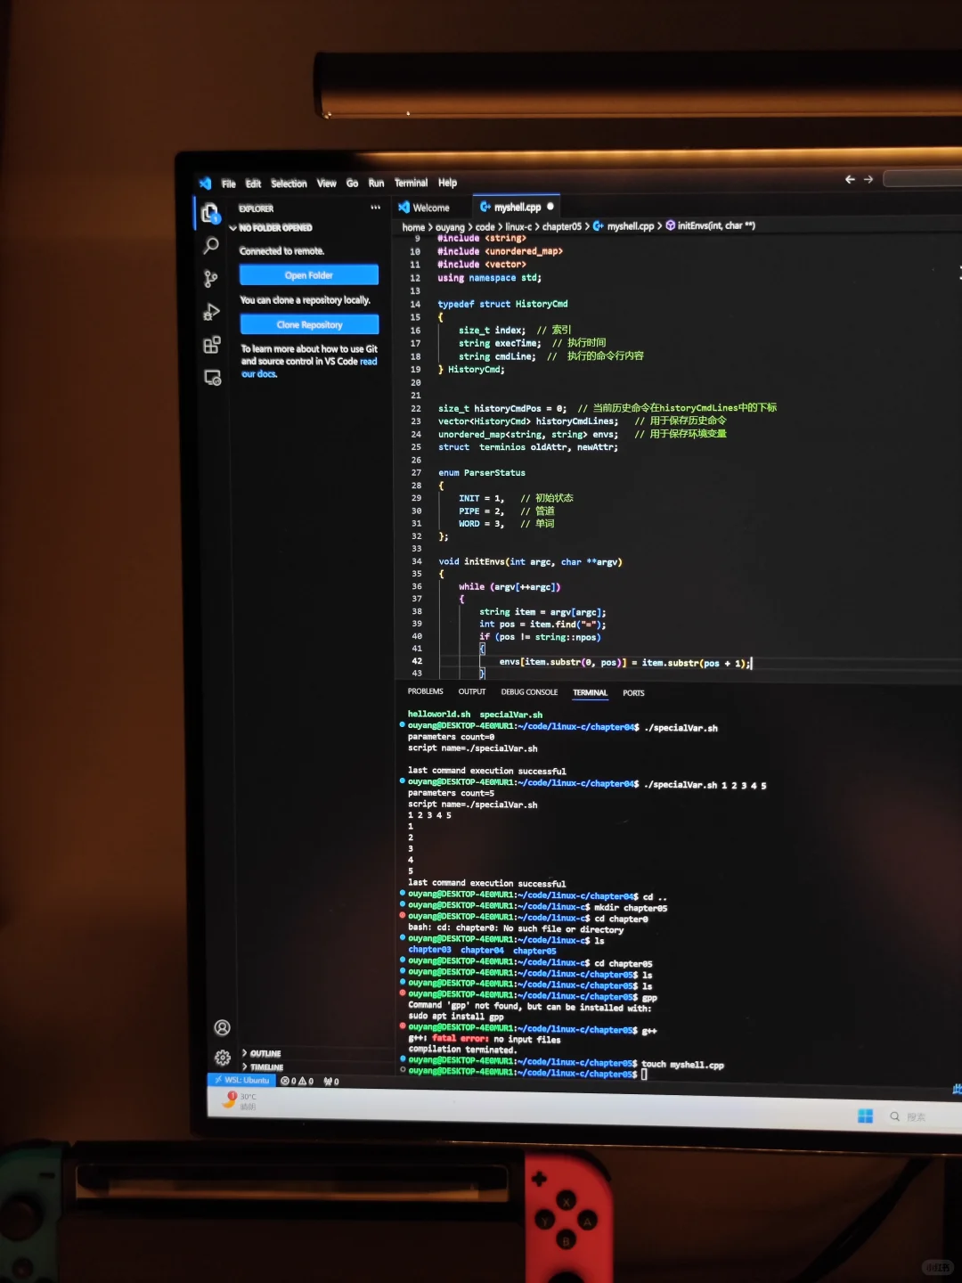
Task: Toggle the Explorer sidebar visibility
Action: pyautogui.click(x=211, y=214)
